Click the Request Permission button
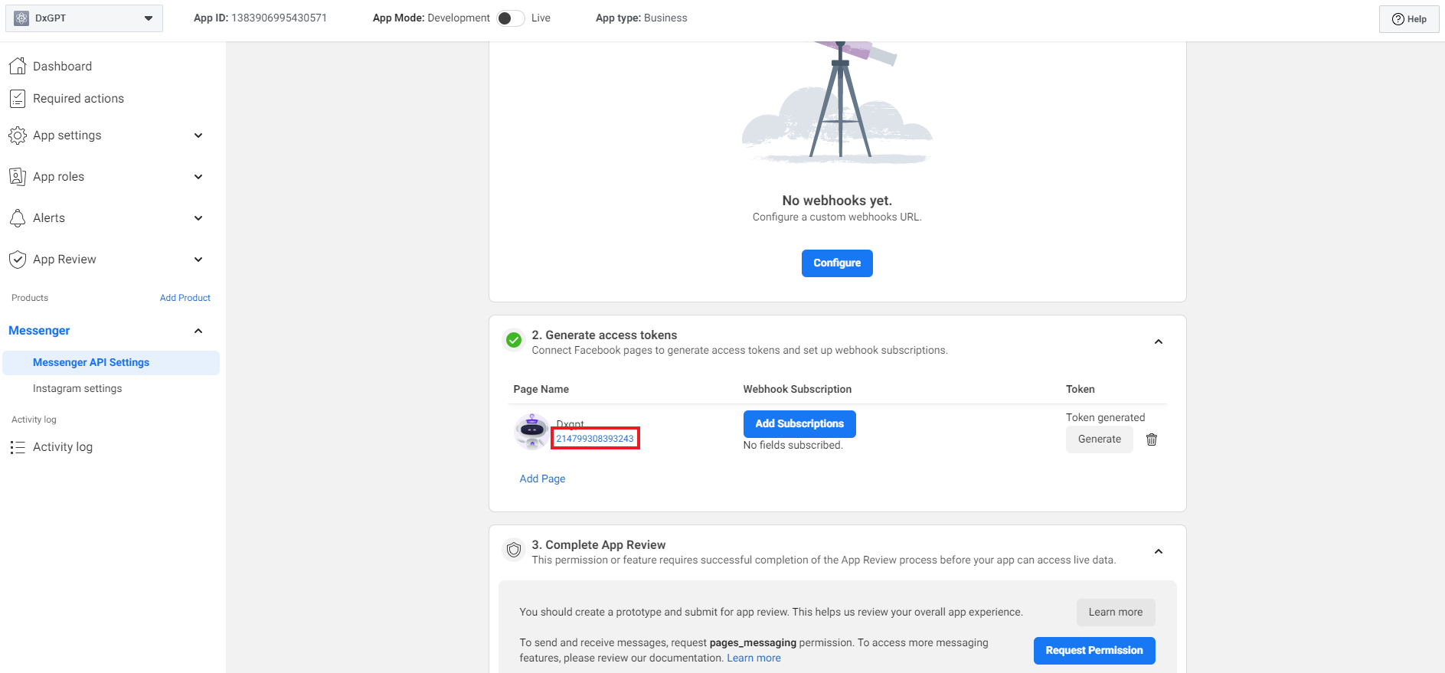1445x673 pixels. pos(1094,651)
